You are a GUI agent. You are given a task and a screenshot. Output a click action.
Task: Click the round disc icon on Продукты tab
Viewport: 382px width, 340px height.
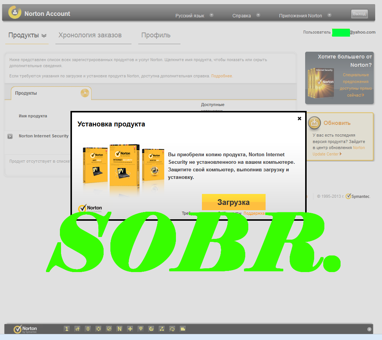pos(85,93)
